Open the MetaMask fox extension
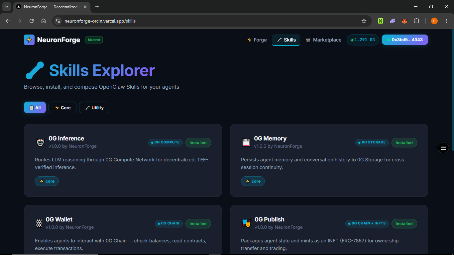This screenshot has width=454, height=255. tap(404, 21)
